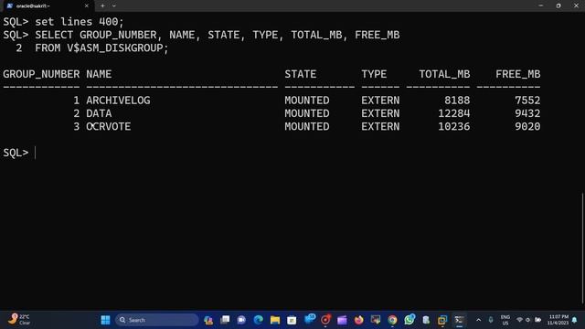Open the notifications bell icon
Screen dimensions: 585x329
pos(575,320)
